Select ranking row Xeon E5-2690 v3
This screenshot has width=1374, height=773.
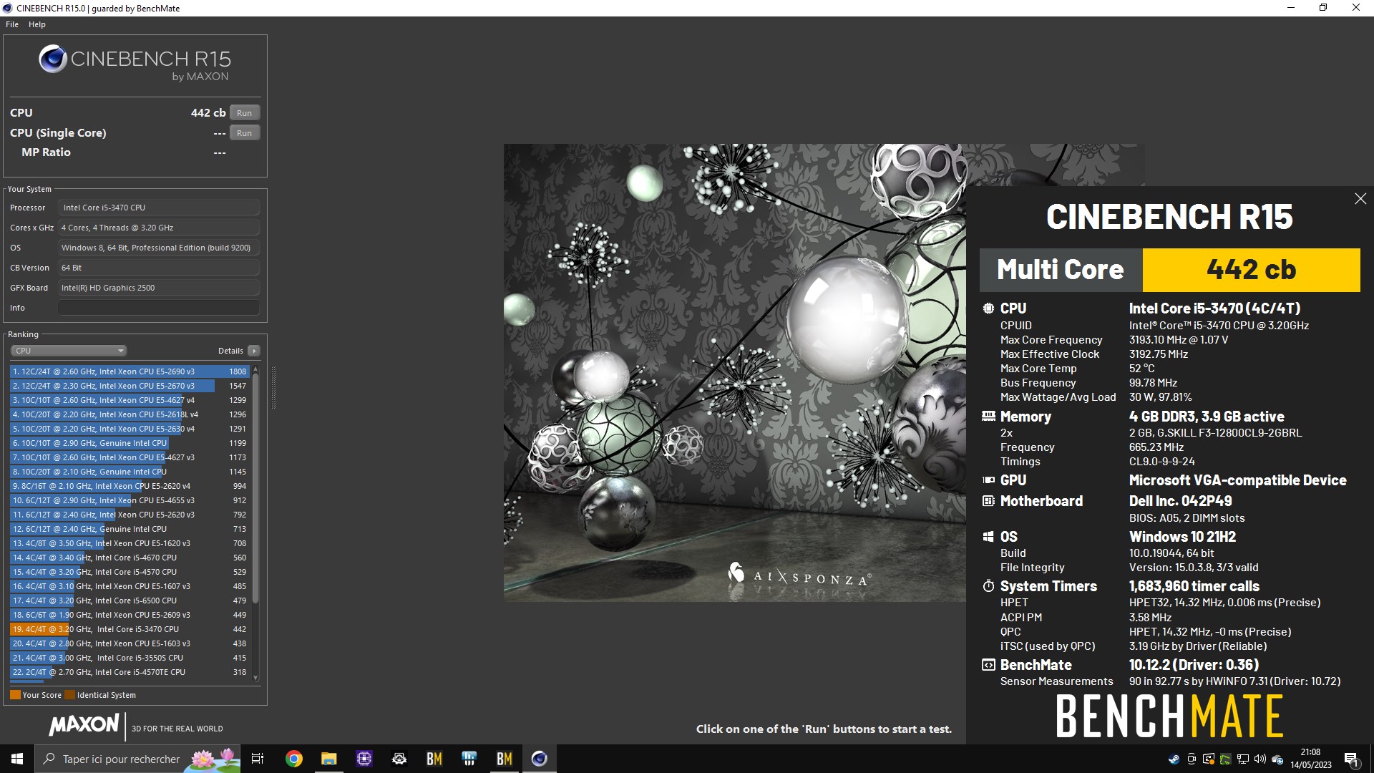pos(130,371)
